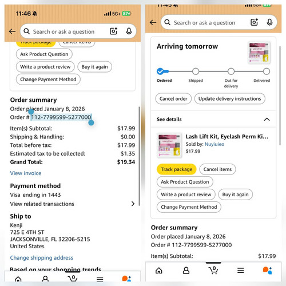Open cart icon in right bottom bar
The image size is (286, 286).
point(213,270)
